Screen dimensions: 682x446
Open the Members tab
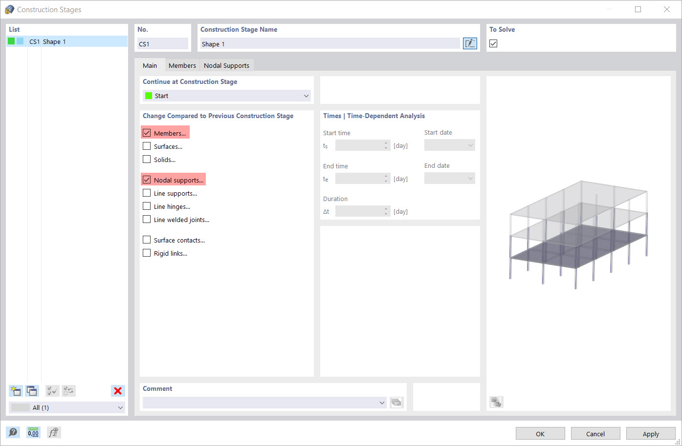click(182, 65)
